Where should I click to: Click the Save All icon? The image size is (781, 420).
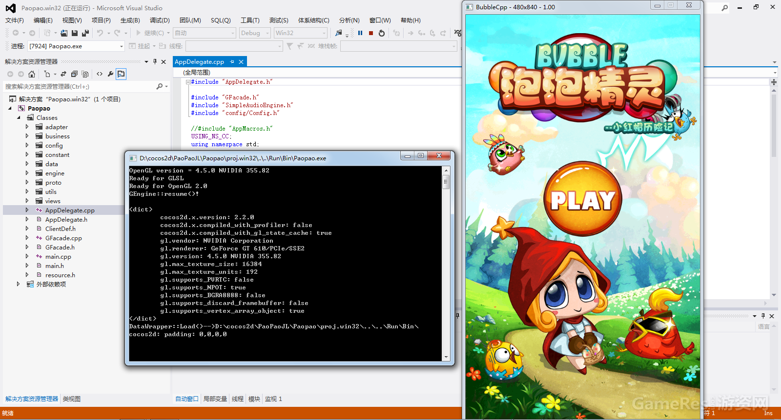coord(85,33)
